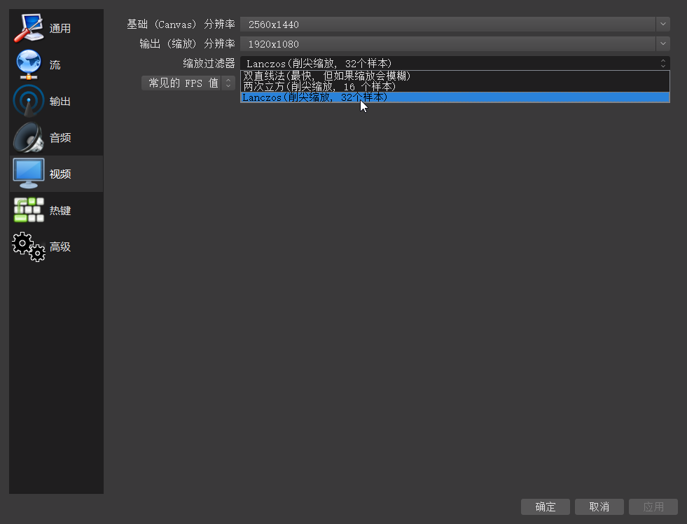Screen dimensions: 687x524
Task: Click the 1920x1080 output resolution field
Action: tap(447, 44)
